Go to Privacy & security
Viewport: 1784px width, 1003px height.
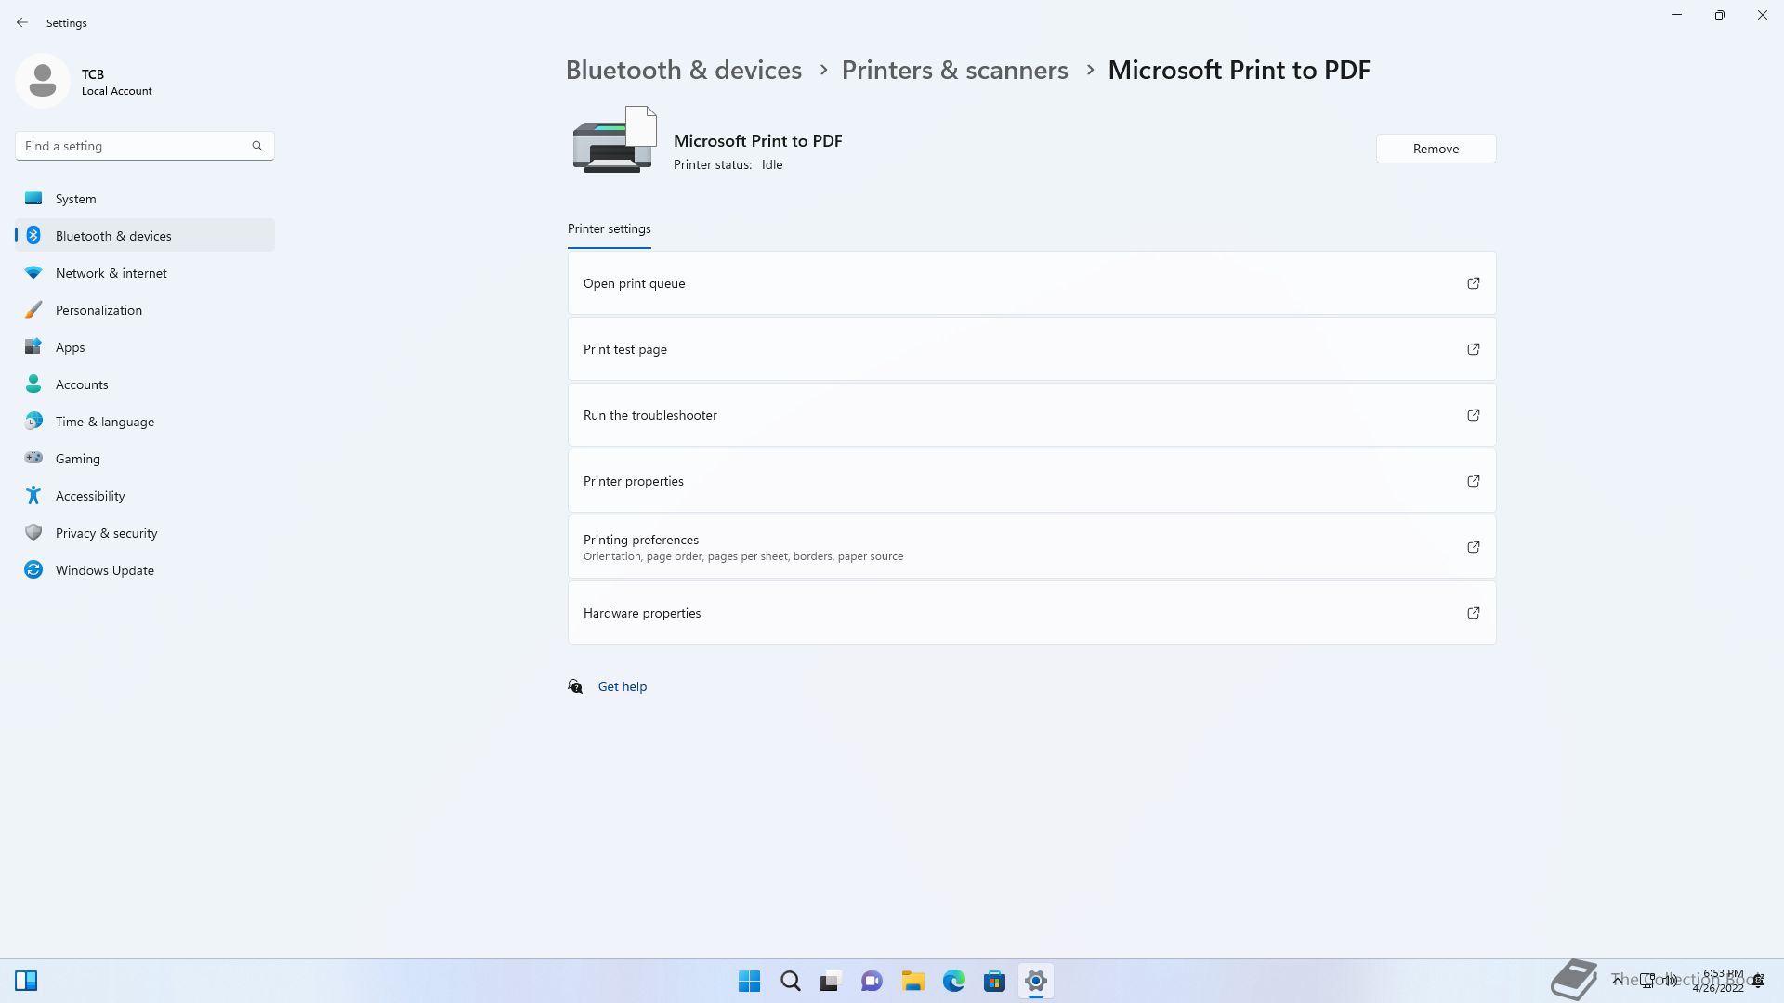tap(145, 533)
